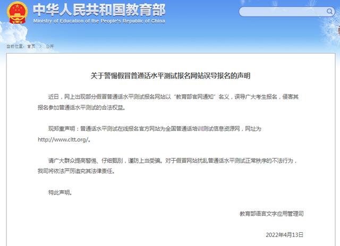The image size is (340, 246).
Task: Click the paragraph starting 请广大群众提高警惕
Action: pos(167,166)
